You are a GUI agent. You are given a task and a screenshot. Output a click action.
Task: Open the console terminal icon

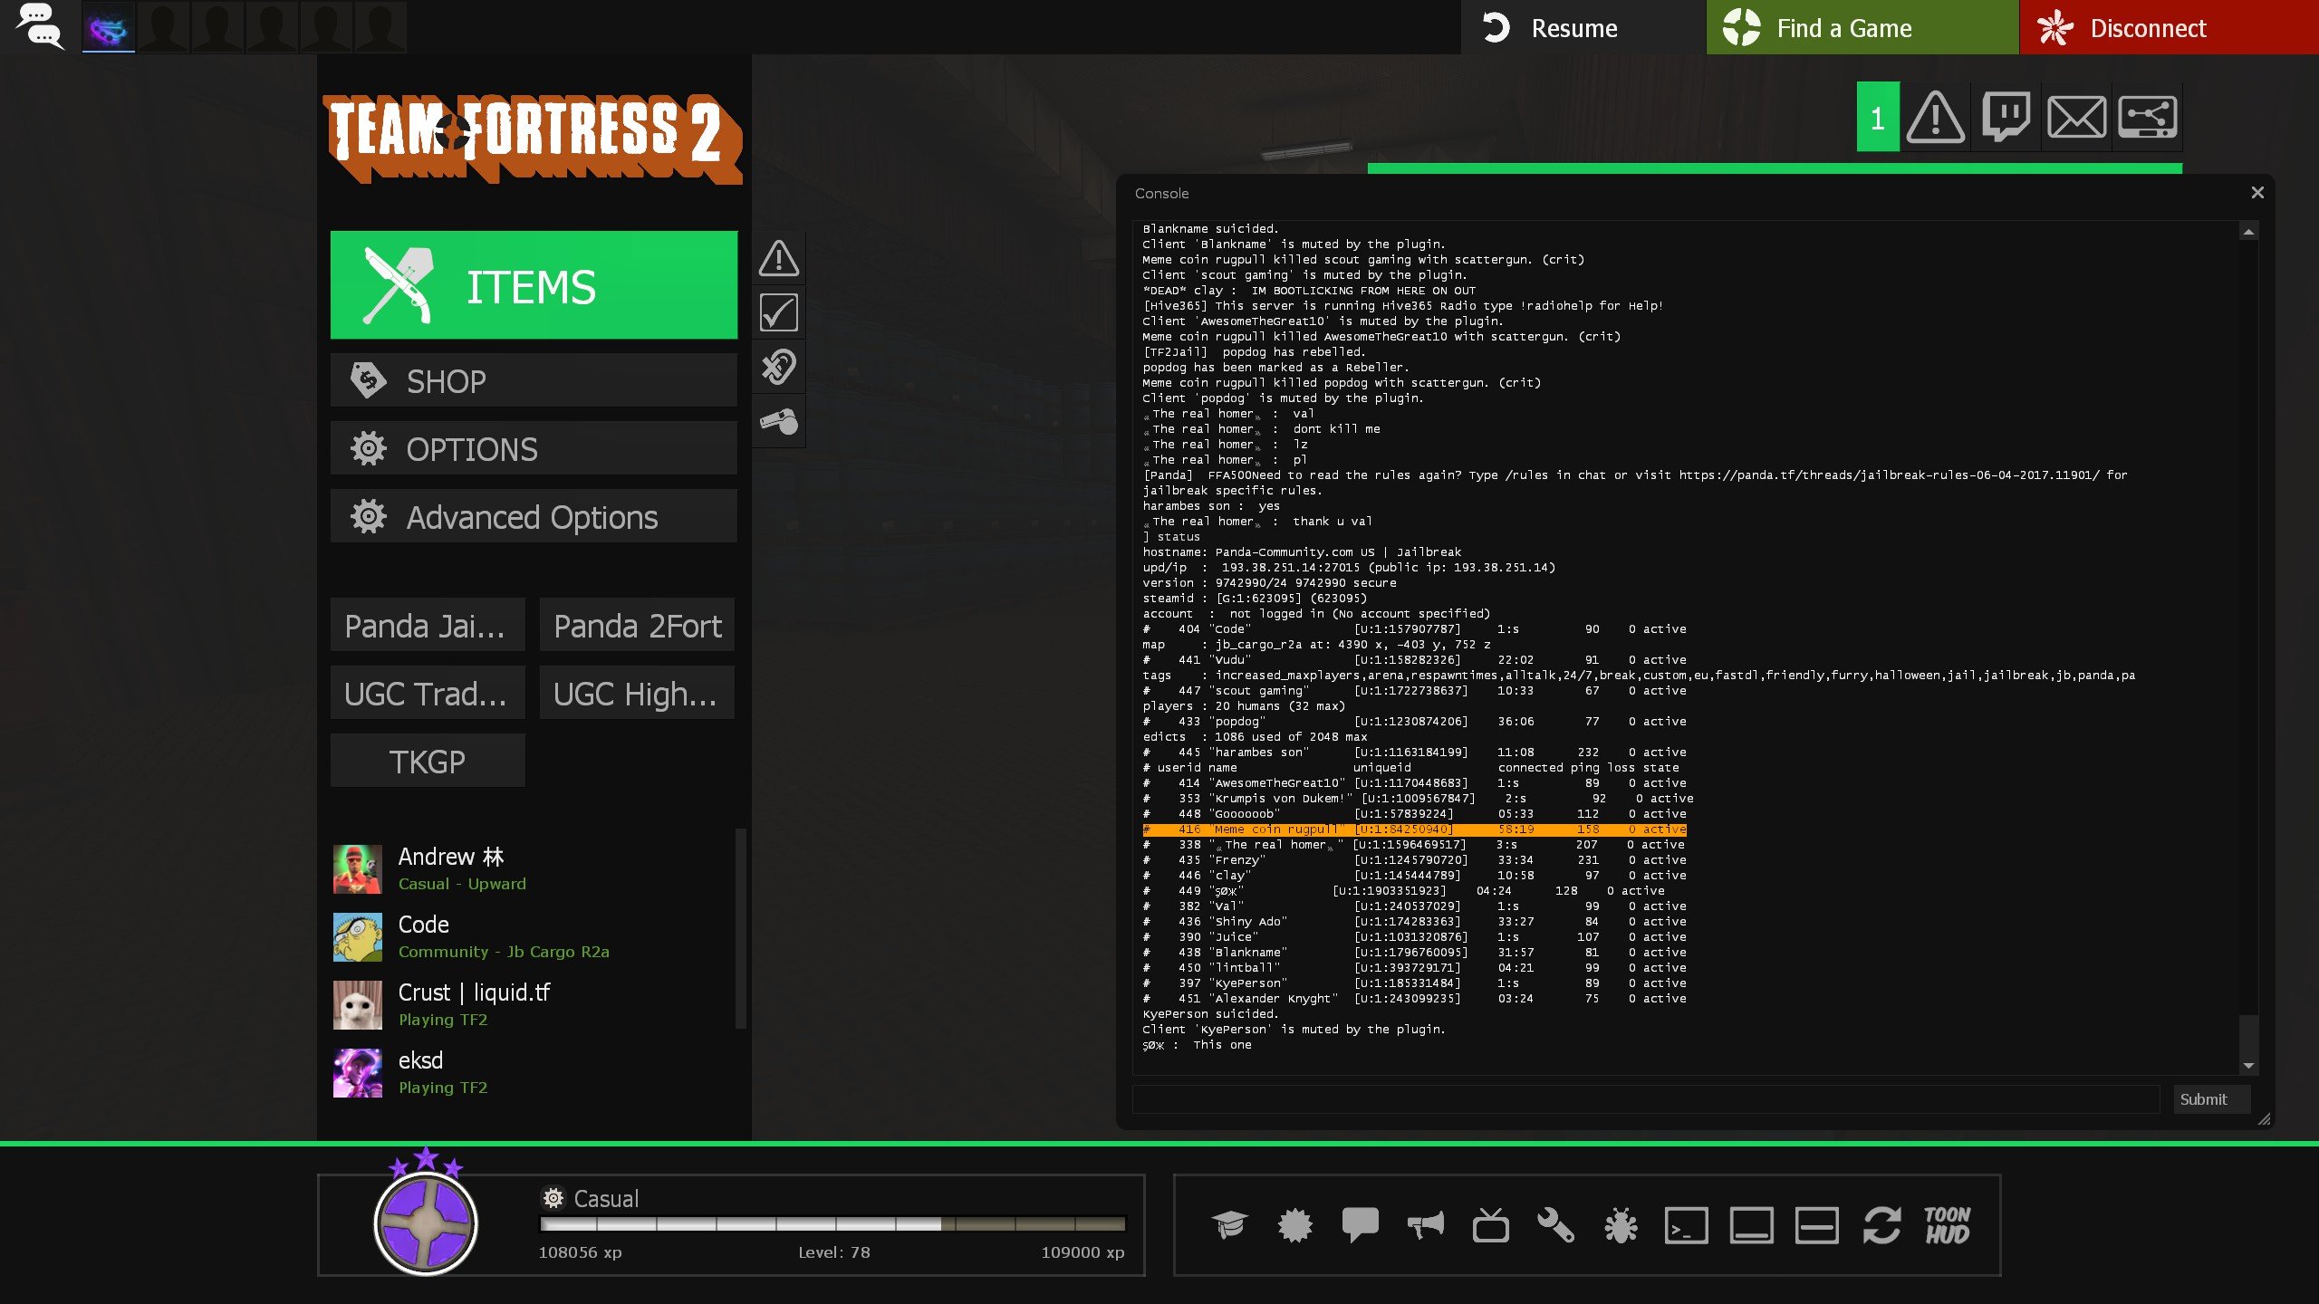1686,1225
